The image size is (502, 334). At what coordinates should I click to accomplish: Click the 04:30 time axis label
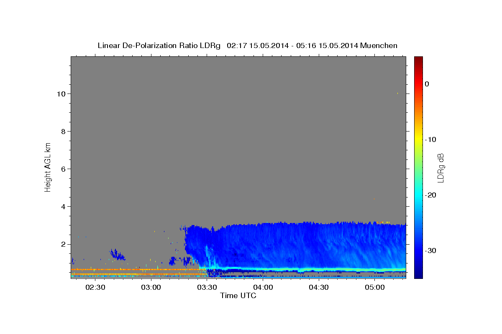click(319, 288)
